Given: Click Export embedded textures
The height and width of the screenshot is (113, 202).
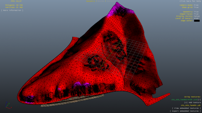Looking at the screenshot, I should tap(185, 111).
